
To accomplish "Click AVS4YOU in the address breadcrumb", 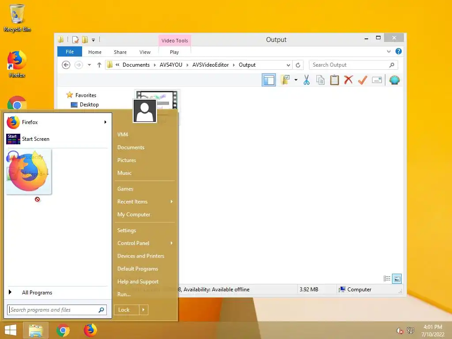I will [x=171, y=65].
